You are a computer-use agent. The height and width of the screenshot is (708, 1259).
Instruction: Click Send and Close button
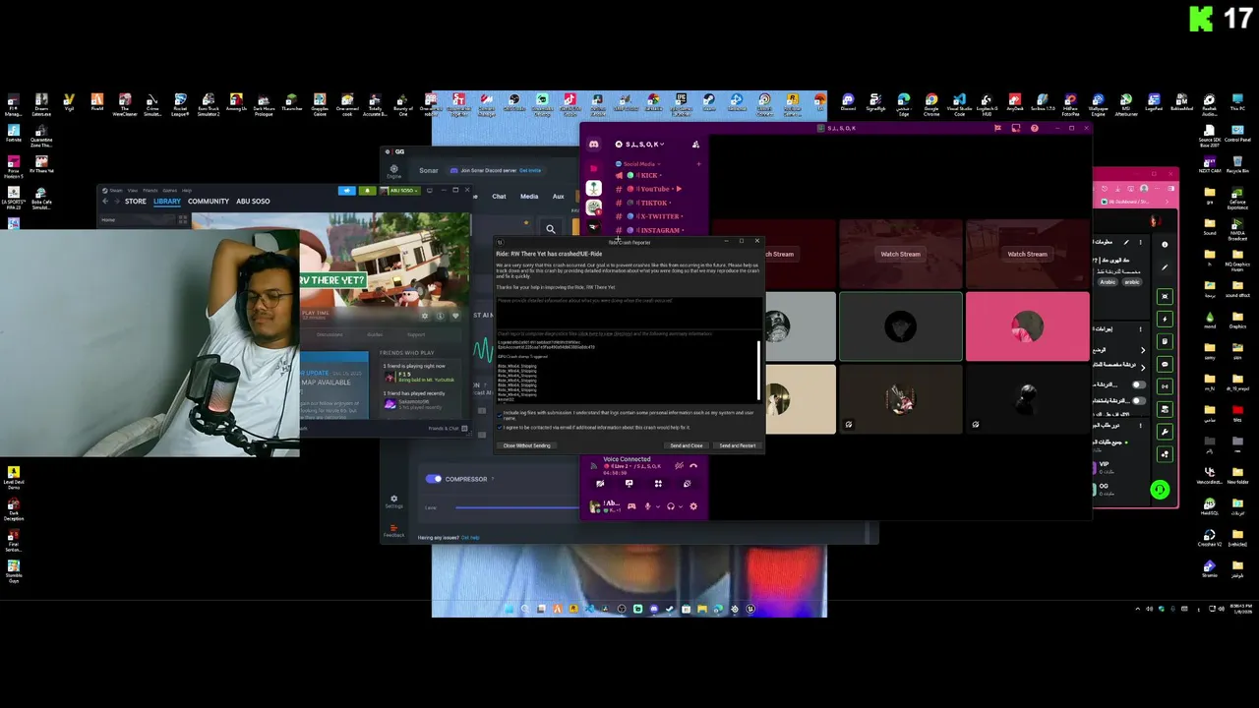(x=687, y=445)
